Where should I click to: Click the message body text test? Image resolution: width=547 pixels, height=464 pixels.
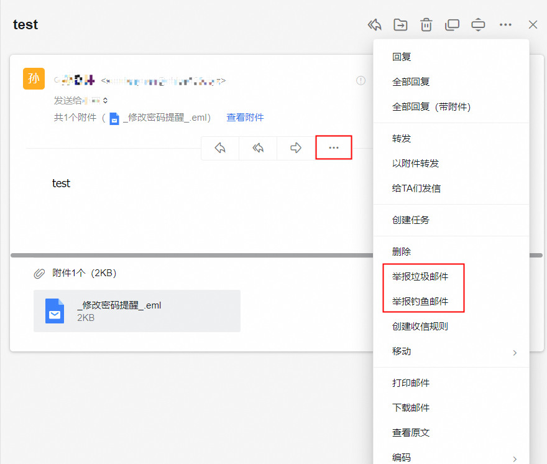coord(61,183)
